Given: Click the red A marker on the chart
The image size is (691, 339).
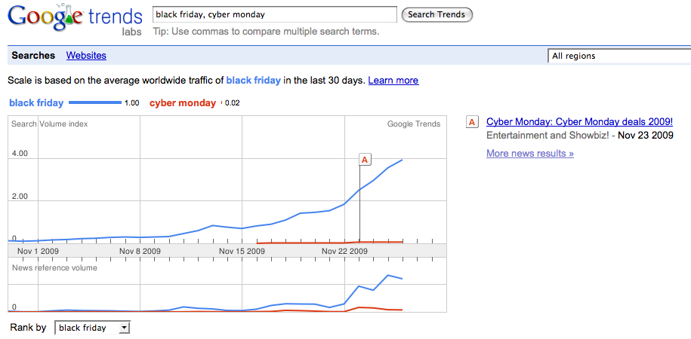Looking at the screenshot, I should 365,160.
